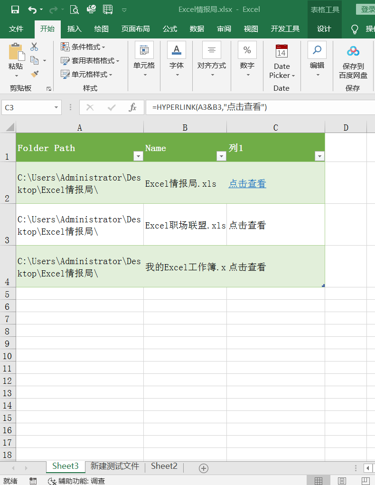Click horizontal scrollbar left arrow
Screen dimensions: 375x485
(x=368, y=468)
